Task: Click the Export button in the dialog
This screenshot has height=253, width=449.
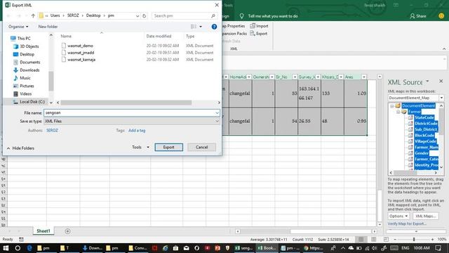Action: 168,147
